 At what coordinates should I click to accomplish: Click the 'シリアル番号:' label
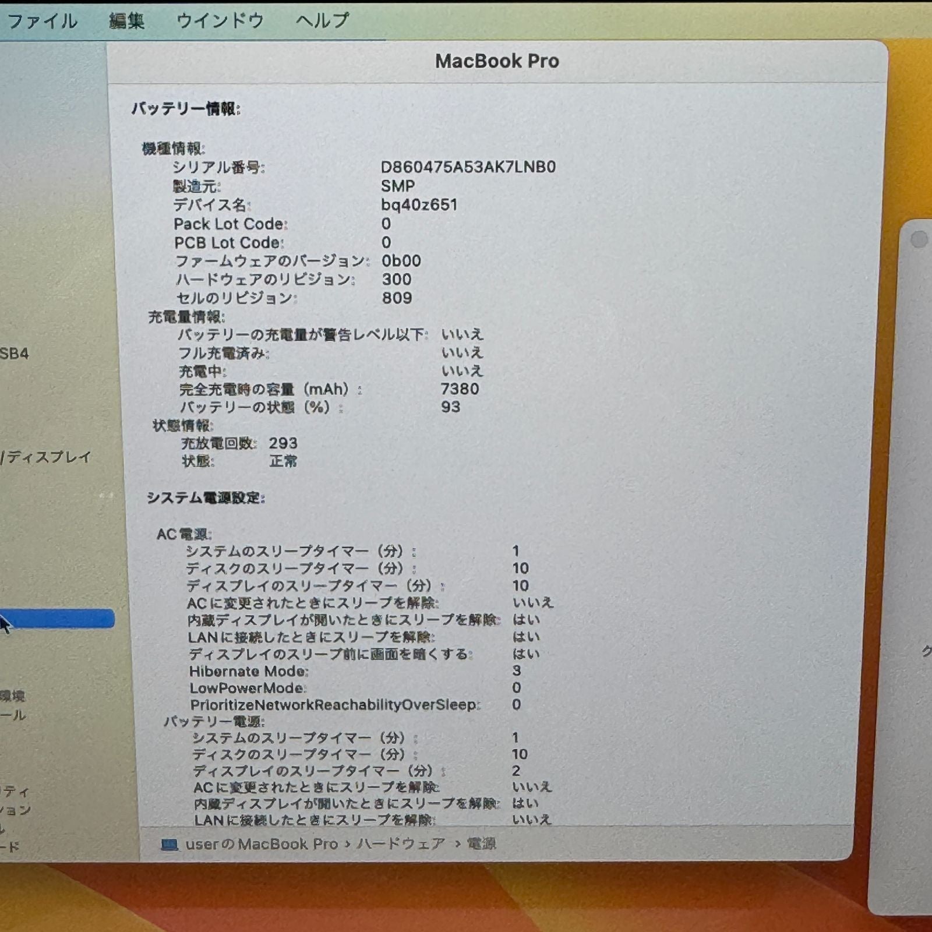pyautogui.click(x=218, y=168)
